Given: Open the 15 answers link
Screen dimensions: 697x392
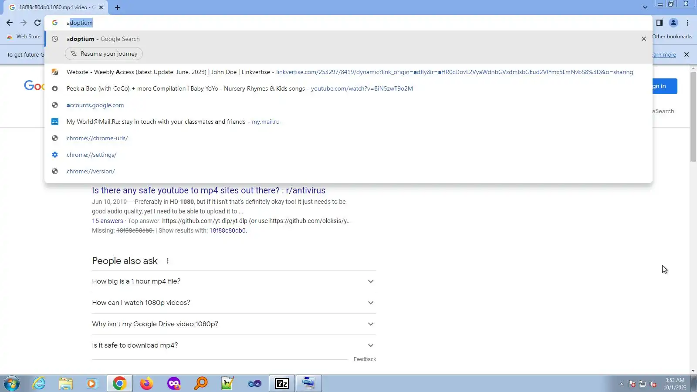Looking at the screenshot, I should click(108, 221).
